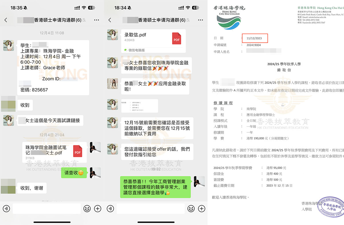The width and height of the screenshot is (344, 225).
Task: Tap the muted bell icon in the 18:35 chat title
Action: (84, 20)
